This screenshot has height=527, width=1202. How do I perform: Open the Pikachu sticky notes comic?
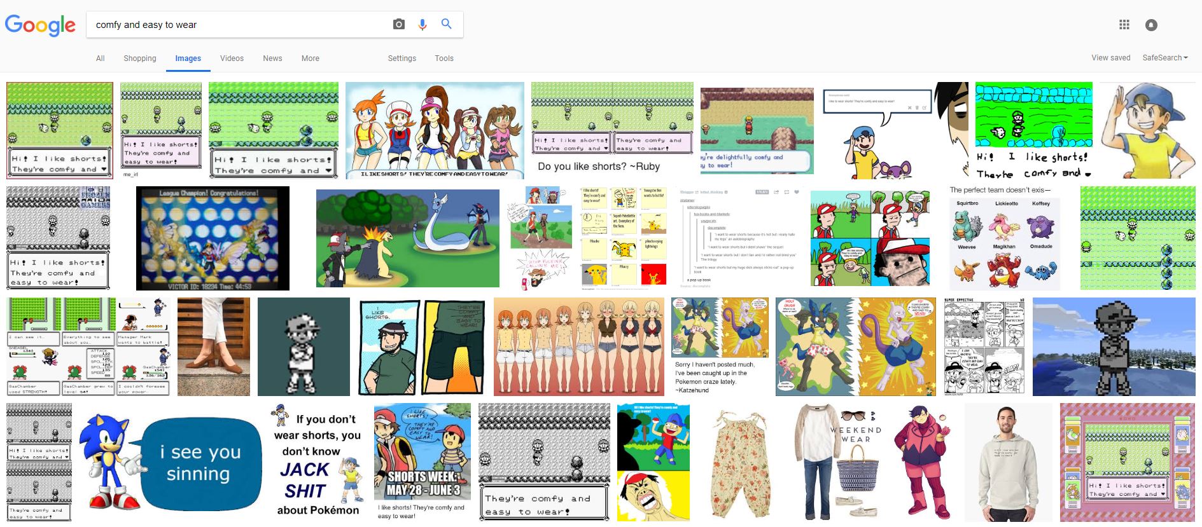click(624, 238)
